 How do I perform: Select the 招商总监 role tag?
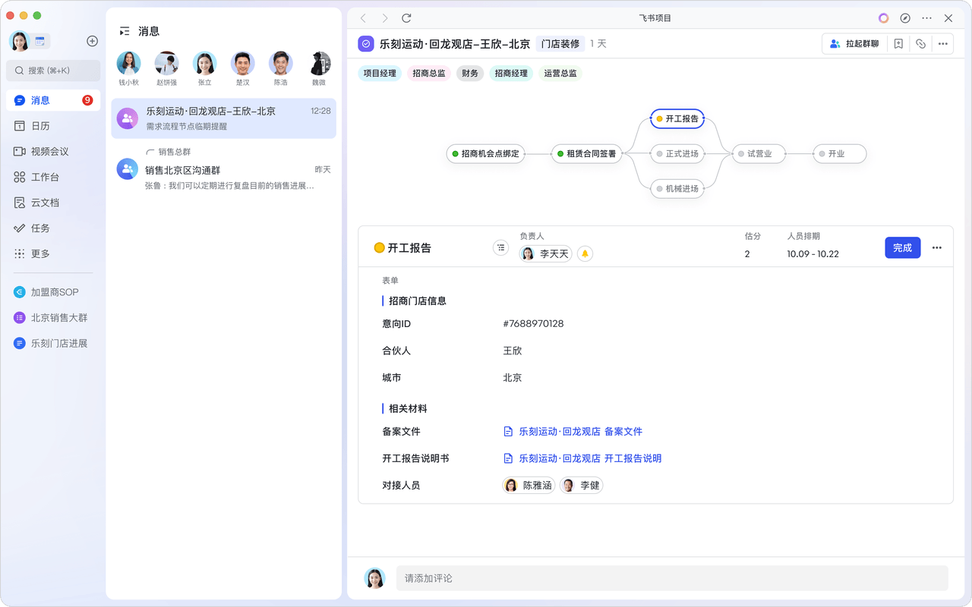click(429, 74)
